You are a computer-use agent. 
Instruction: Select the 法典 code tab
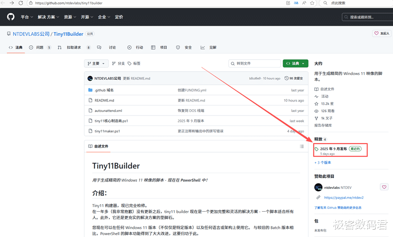(16, 47)
